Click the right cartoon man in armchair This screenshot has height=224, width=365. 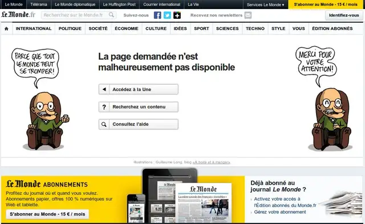(331, 119)
